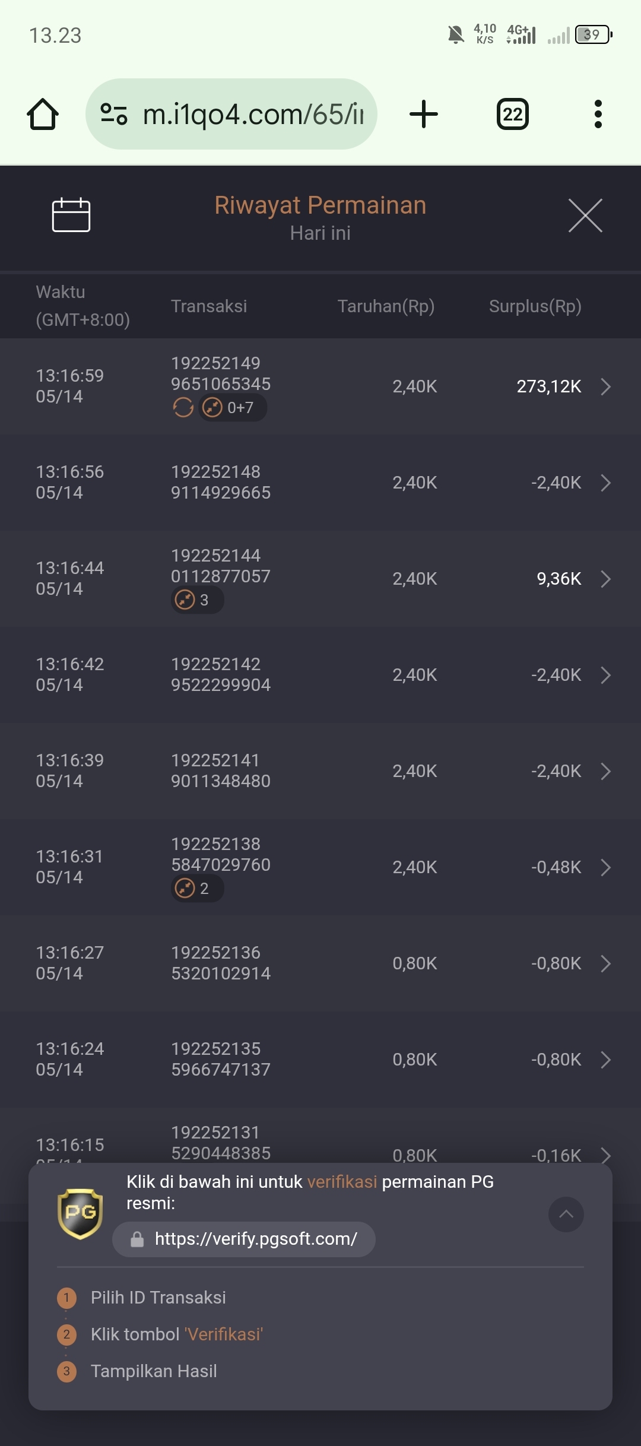Open the calendar date filter icon
This screenshot has width=641, height=1446.
[71, 215]
